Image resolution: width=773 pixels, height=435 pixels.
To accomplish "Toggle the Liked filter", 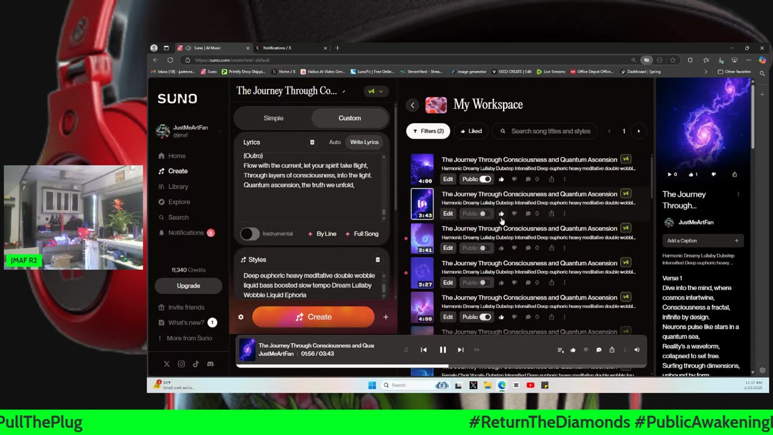I will tap(471, 131).
